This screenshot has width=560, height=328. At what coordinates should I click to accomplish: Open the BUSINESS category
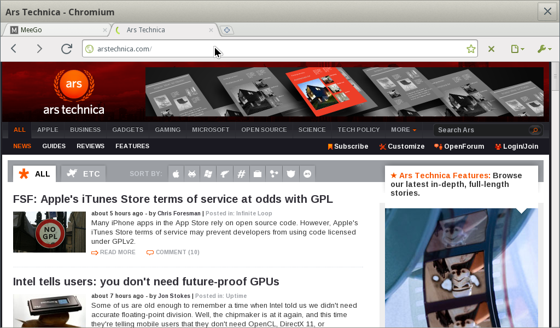(x=85, y=130)
